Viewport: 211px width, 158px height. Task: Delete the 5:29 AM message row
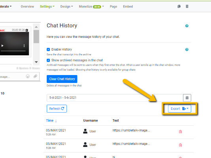click(x=180, y=132)
